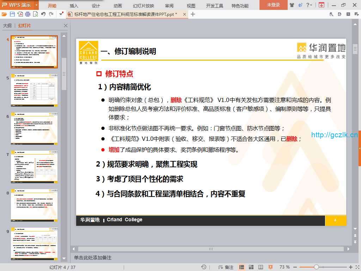Click the export to PDF icon
The height and width of the screenshot is (271, 361).
(20, 14)
